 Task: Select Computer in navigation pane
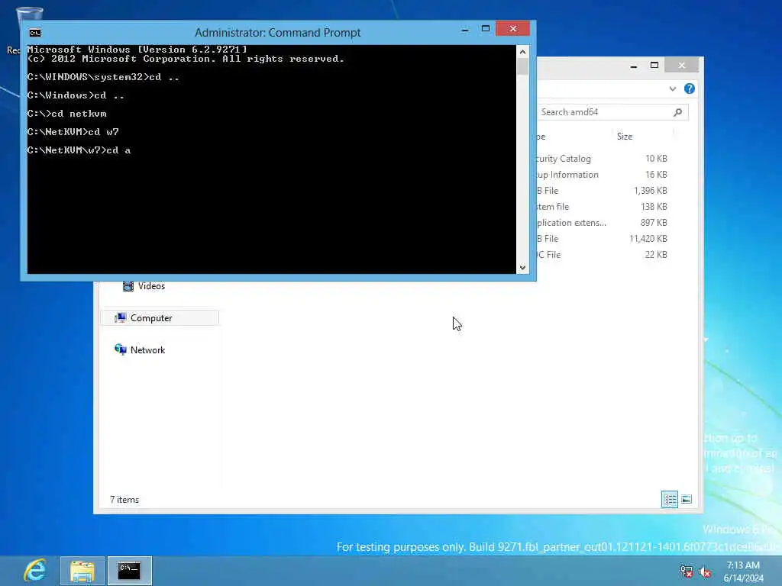click(160, 318)
